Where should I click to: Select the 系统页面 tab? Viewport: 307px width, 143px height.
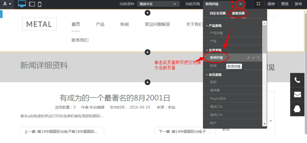click(238, 13)
